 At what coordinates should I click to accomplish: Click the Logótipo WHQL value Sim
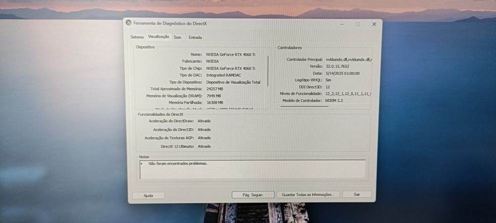pyautogui.click(x=328, y=80)
